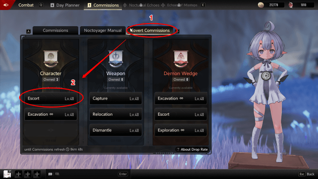Open the chat bubble icon

[50, 174]
